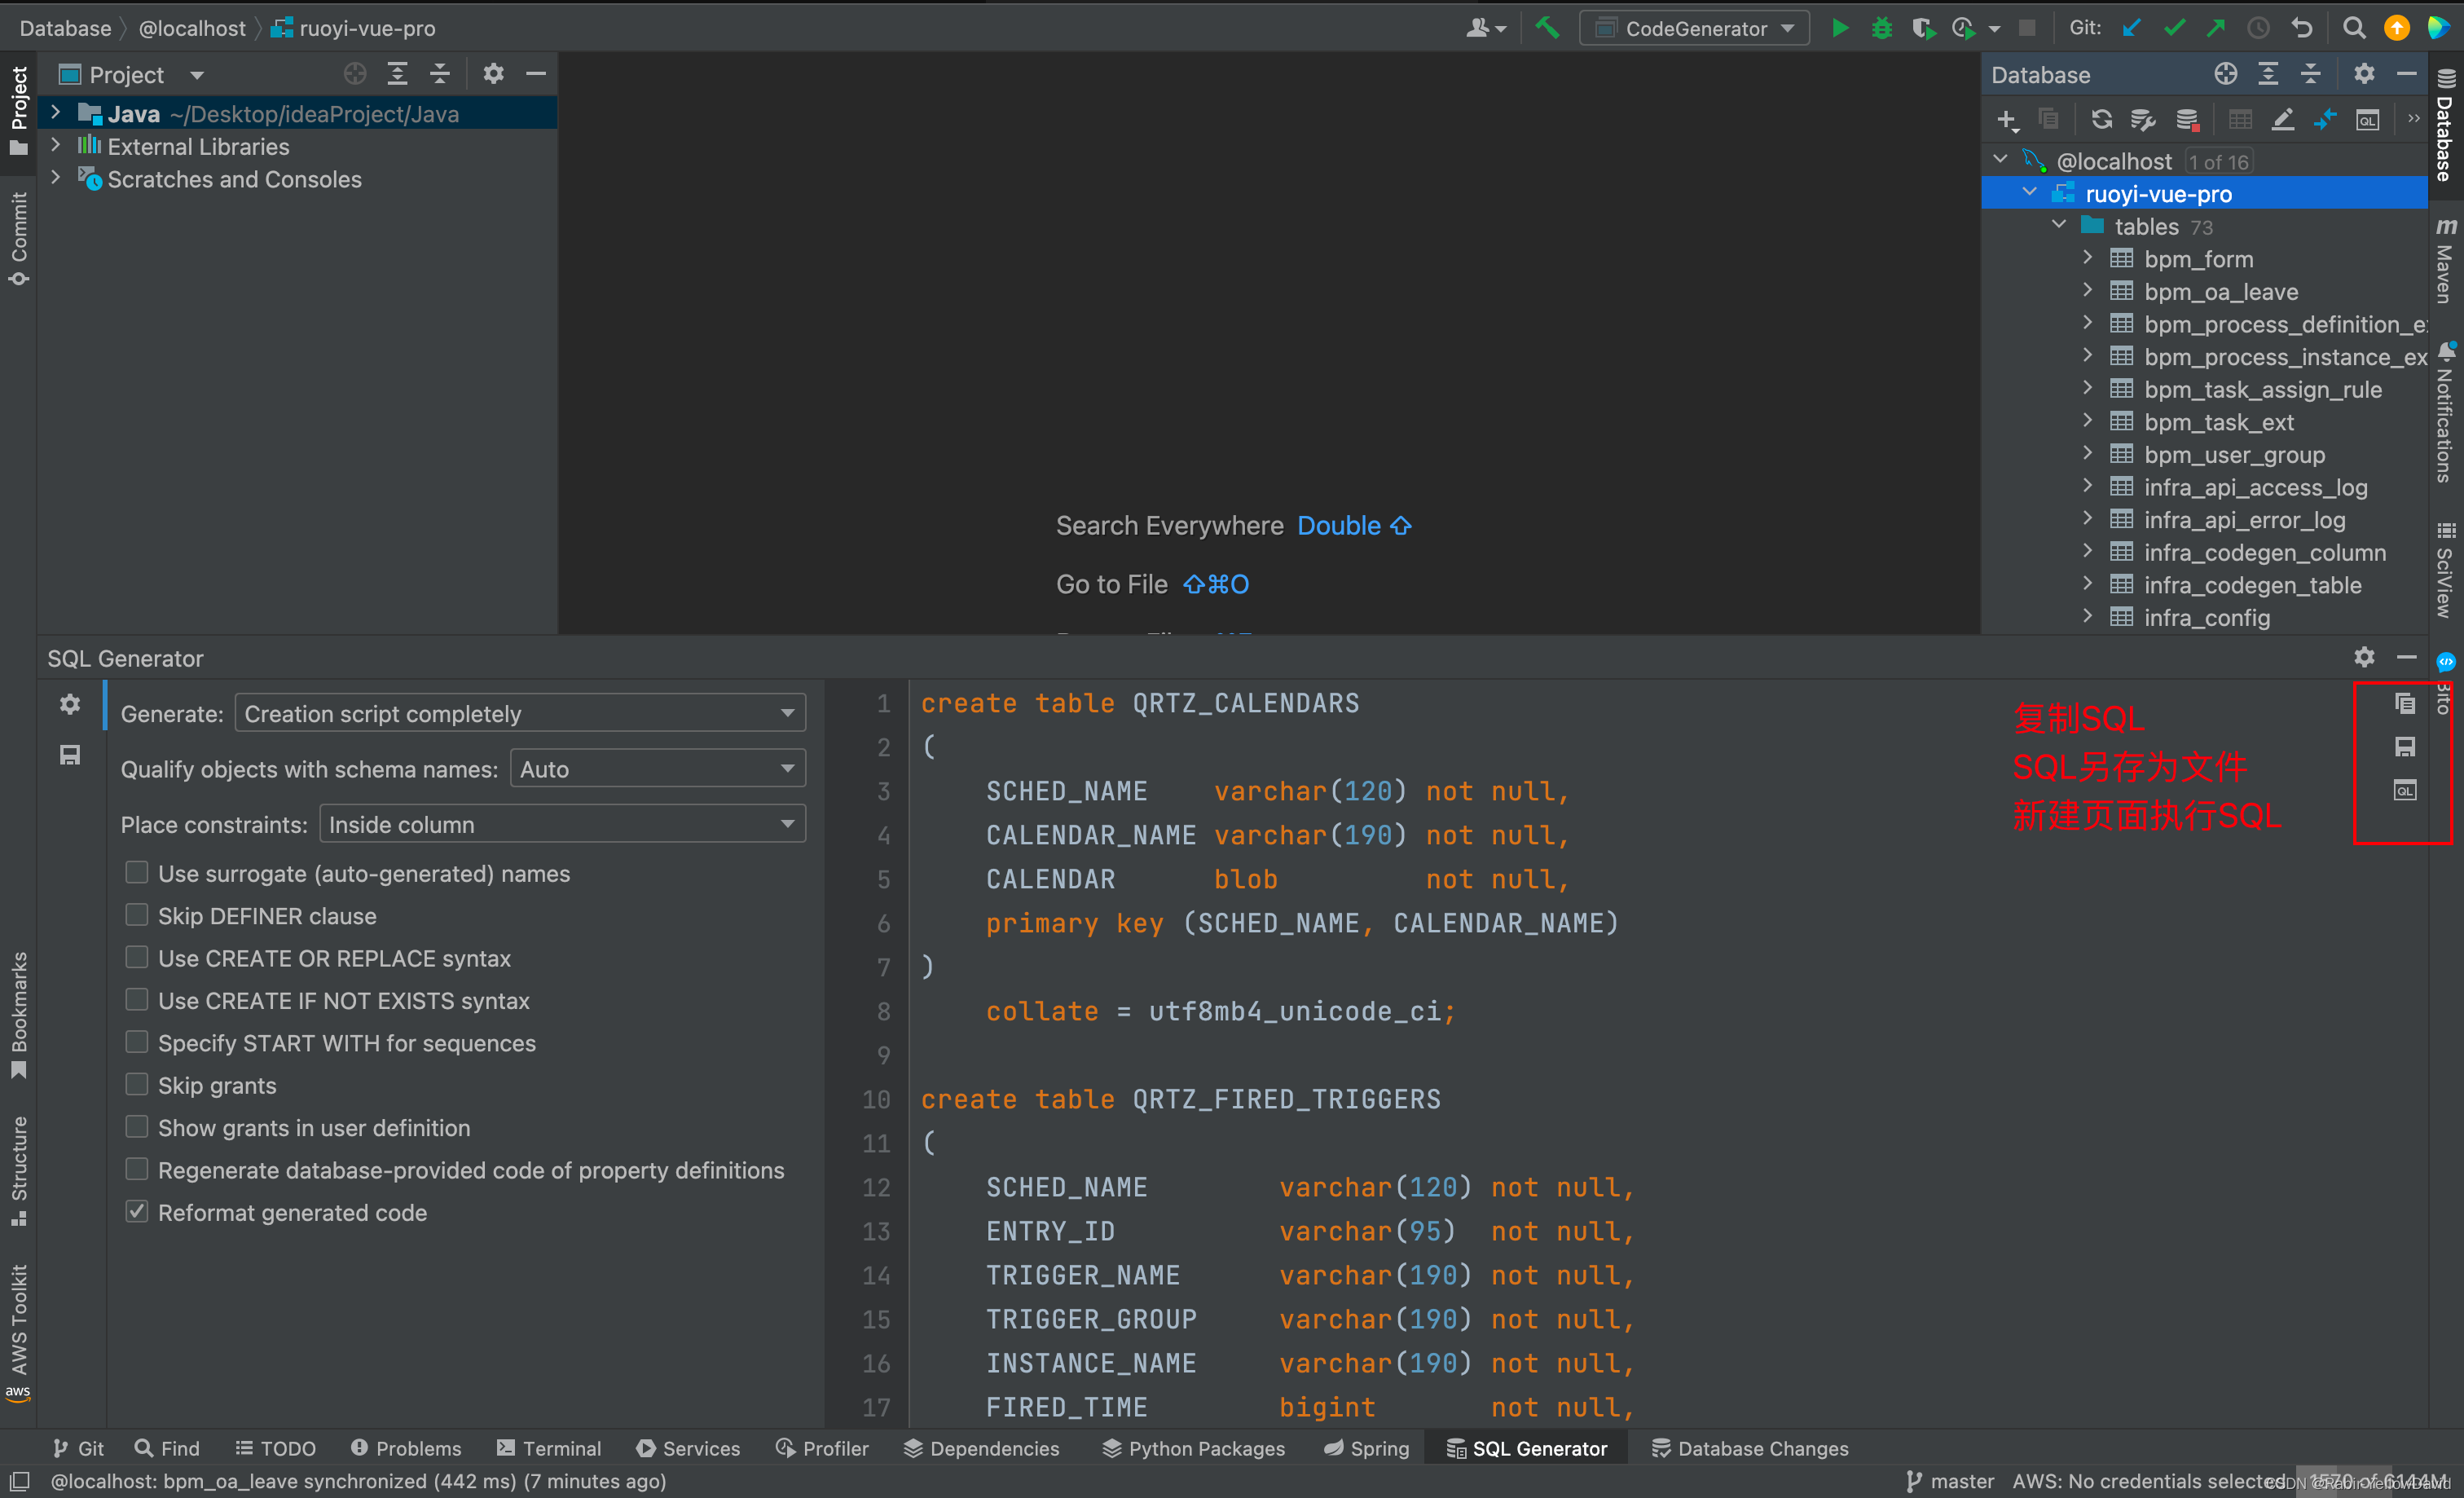Click the green Run button
The image size is (2464, 1498).
click(x=1839, y=28)
